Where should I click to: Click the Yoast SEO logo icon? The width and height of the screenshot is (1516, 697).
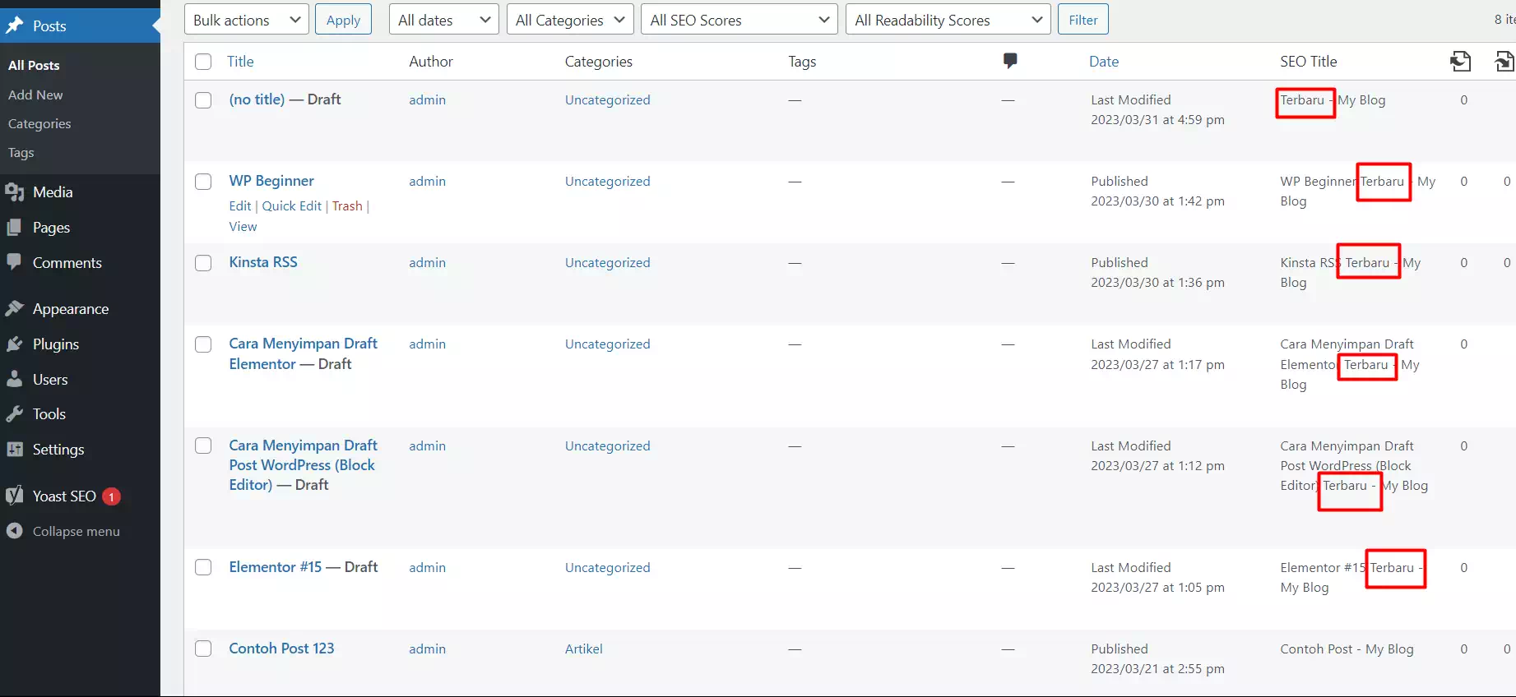coord(15,496)
